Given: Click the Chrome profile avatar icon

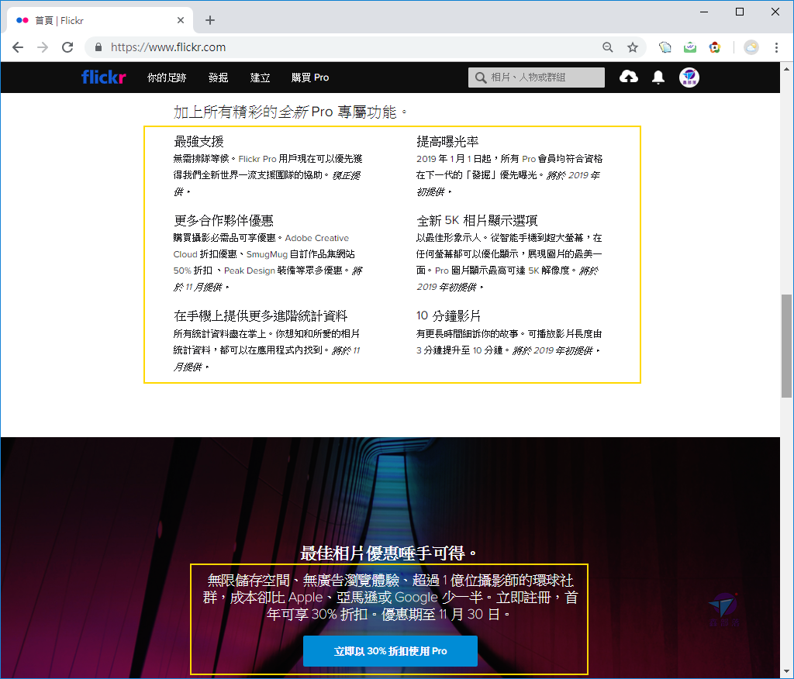Looking at the screenshot, I should coord(751,47).
